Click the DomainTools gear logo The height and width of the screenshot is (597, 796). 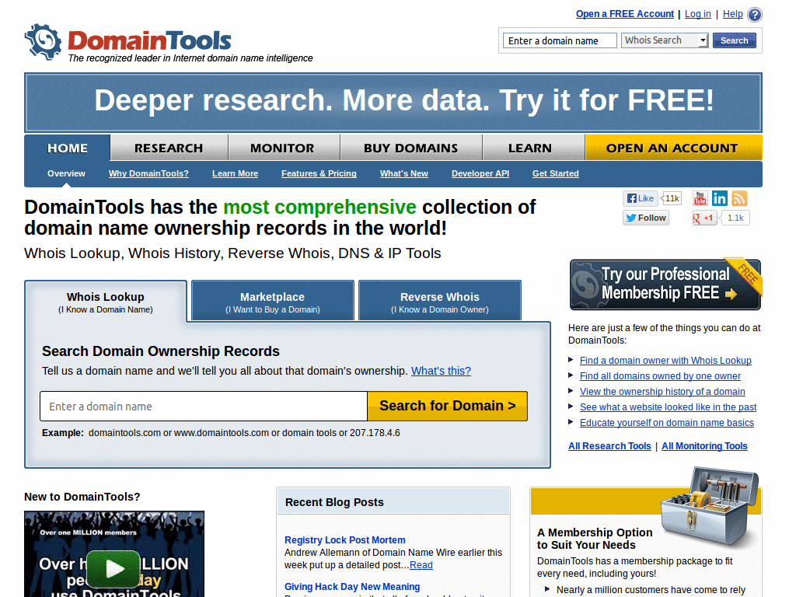point(44,42)
